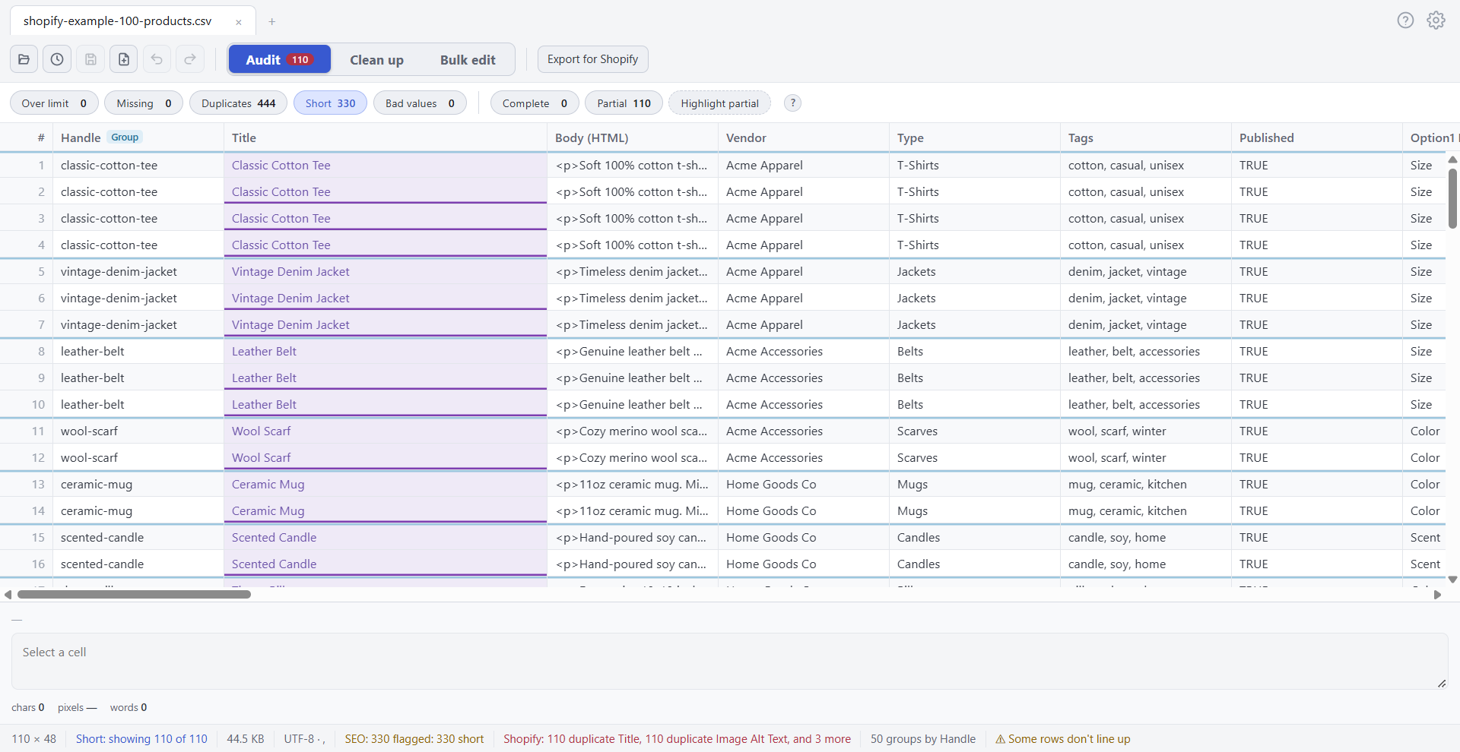
Task: Open Shopify duplicate warnings in status bar
Action: 677,738
